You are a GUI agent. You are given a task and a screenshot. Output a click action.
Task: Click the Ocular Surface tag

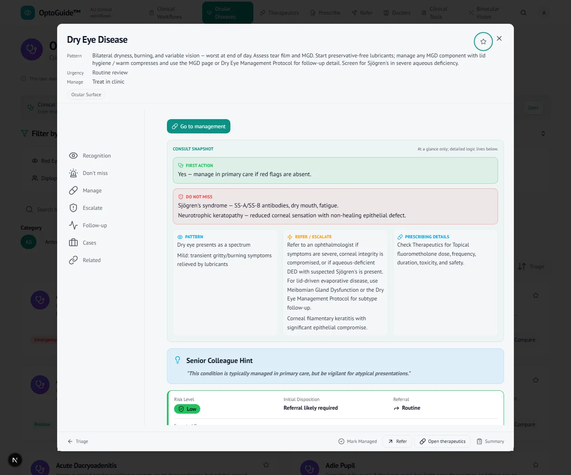click(86, 95)
